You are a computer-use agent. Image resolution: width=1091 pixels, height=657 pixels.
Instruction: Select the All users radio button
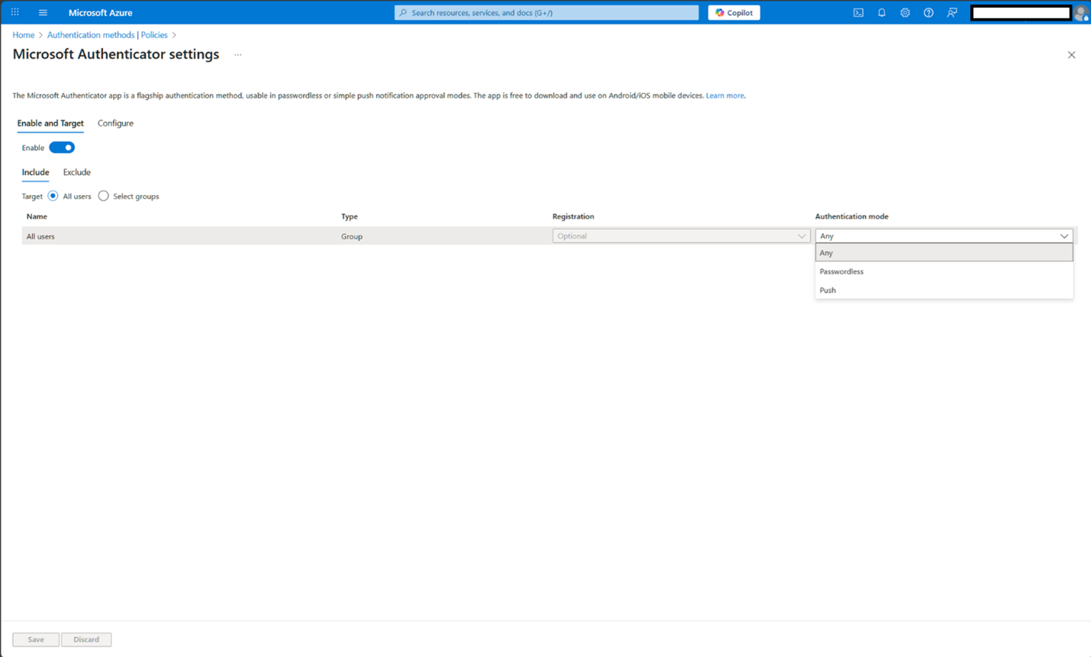(53, 196)
